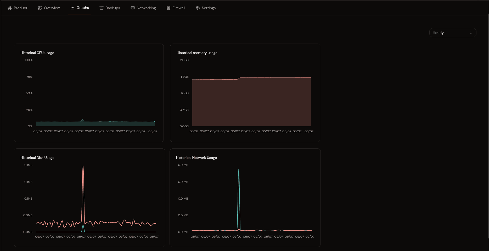Click the teal network usage spike peak
The image size is (489, 251).
[x=239, y=170]
